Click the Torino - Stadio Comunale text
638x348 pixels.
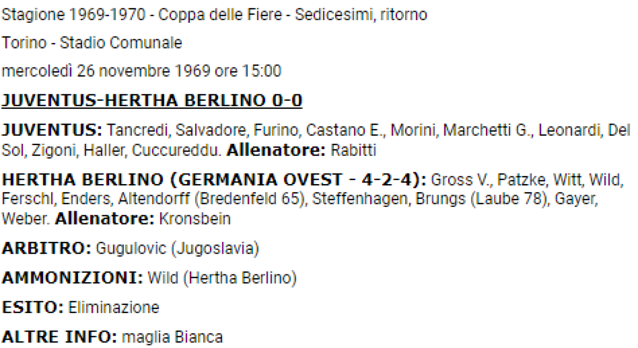92,43
